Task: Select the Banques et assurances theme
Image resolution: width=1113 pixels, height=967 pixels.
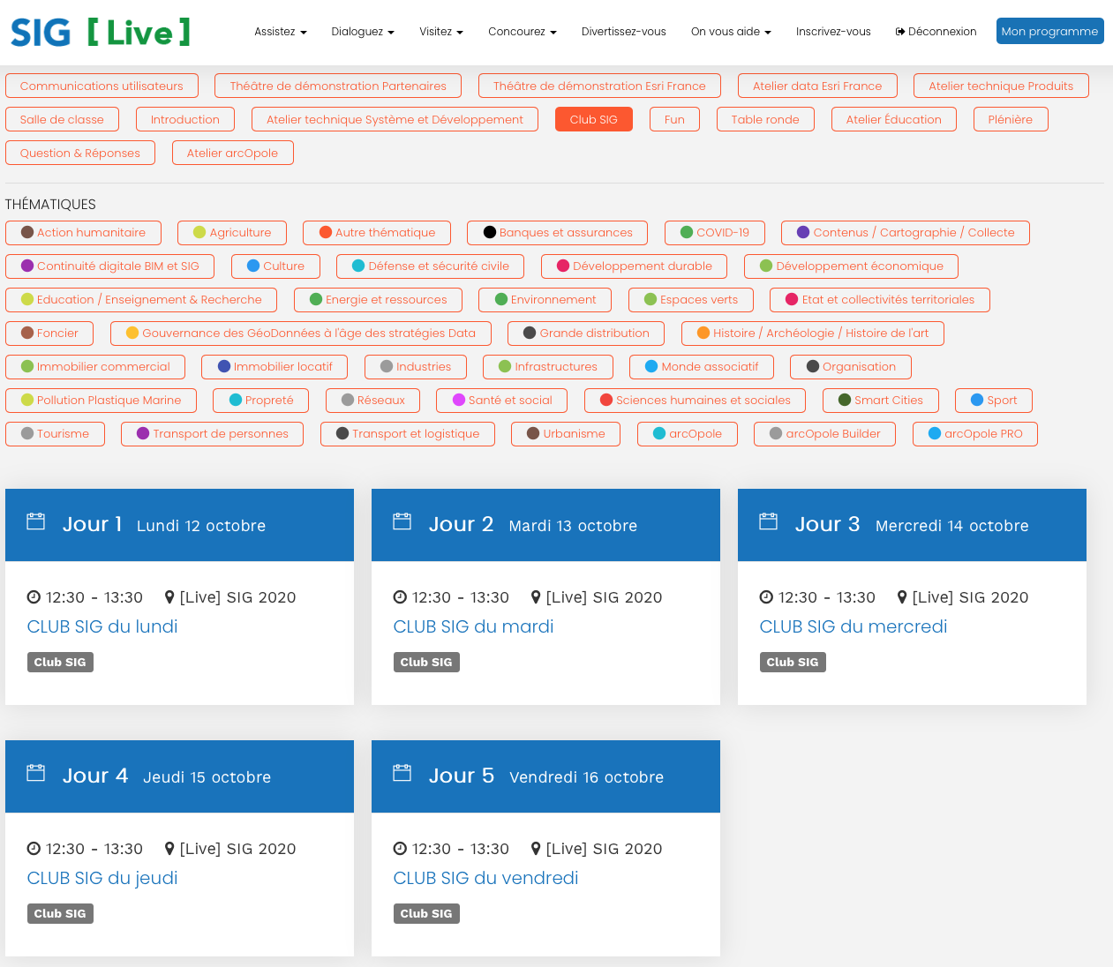Action: coord(558,232)
